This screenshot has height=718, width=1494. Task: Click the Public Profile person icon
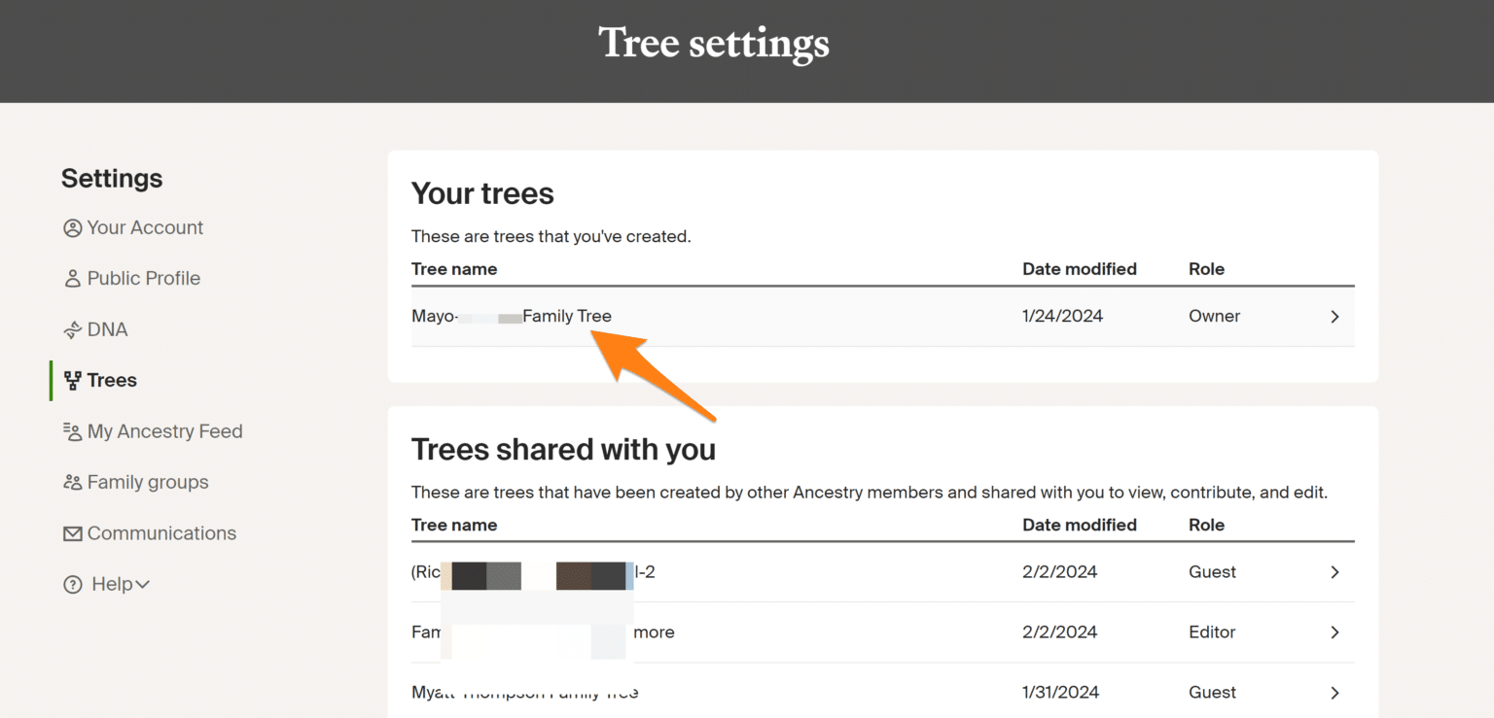point(72,278)
